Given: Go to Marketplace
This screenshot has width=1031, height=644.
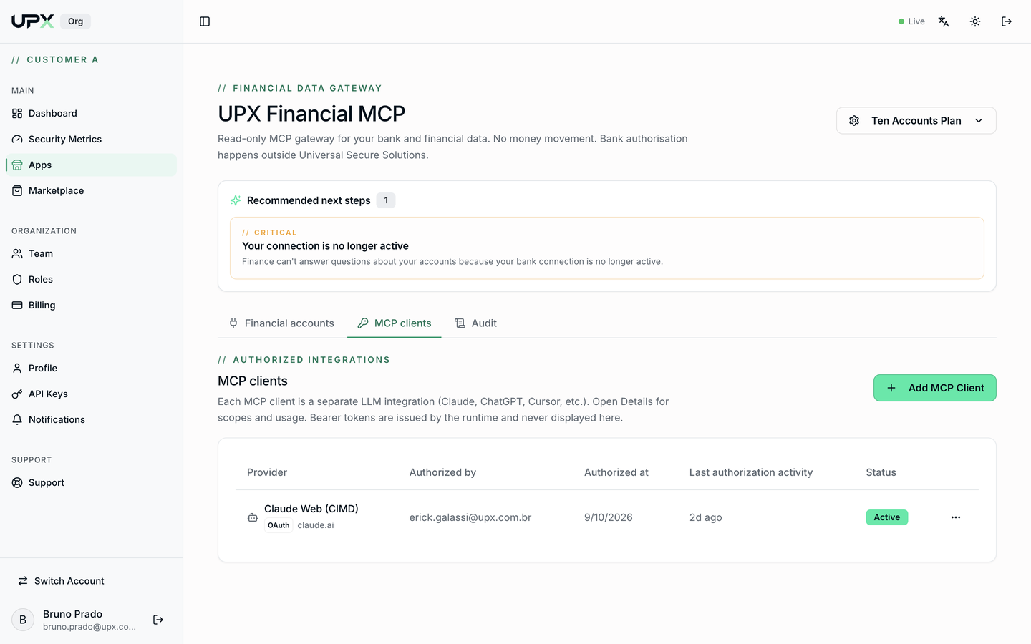Looking at the screenshot, I should [x=91, y=190].
